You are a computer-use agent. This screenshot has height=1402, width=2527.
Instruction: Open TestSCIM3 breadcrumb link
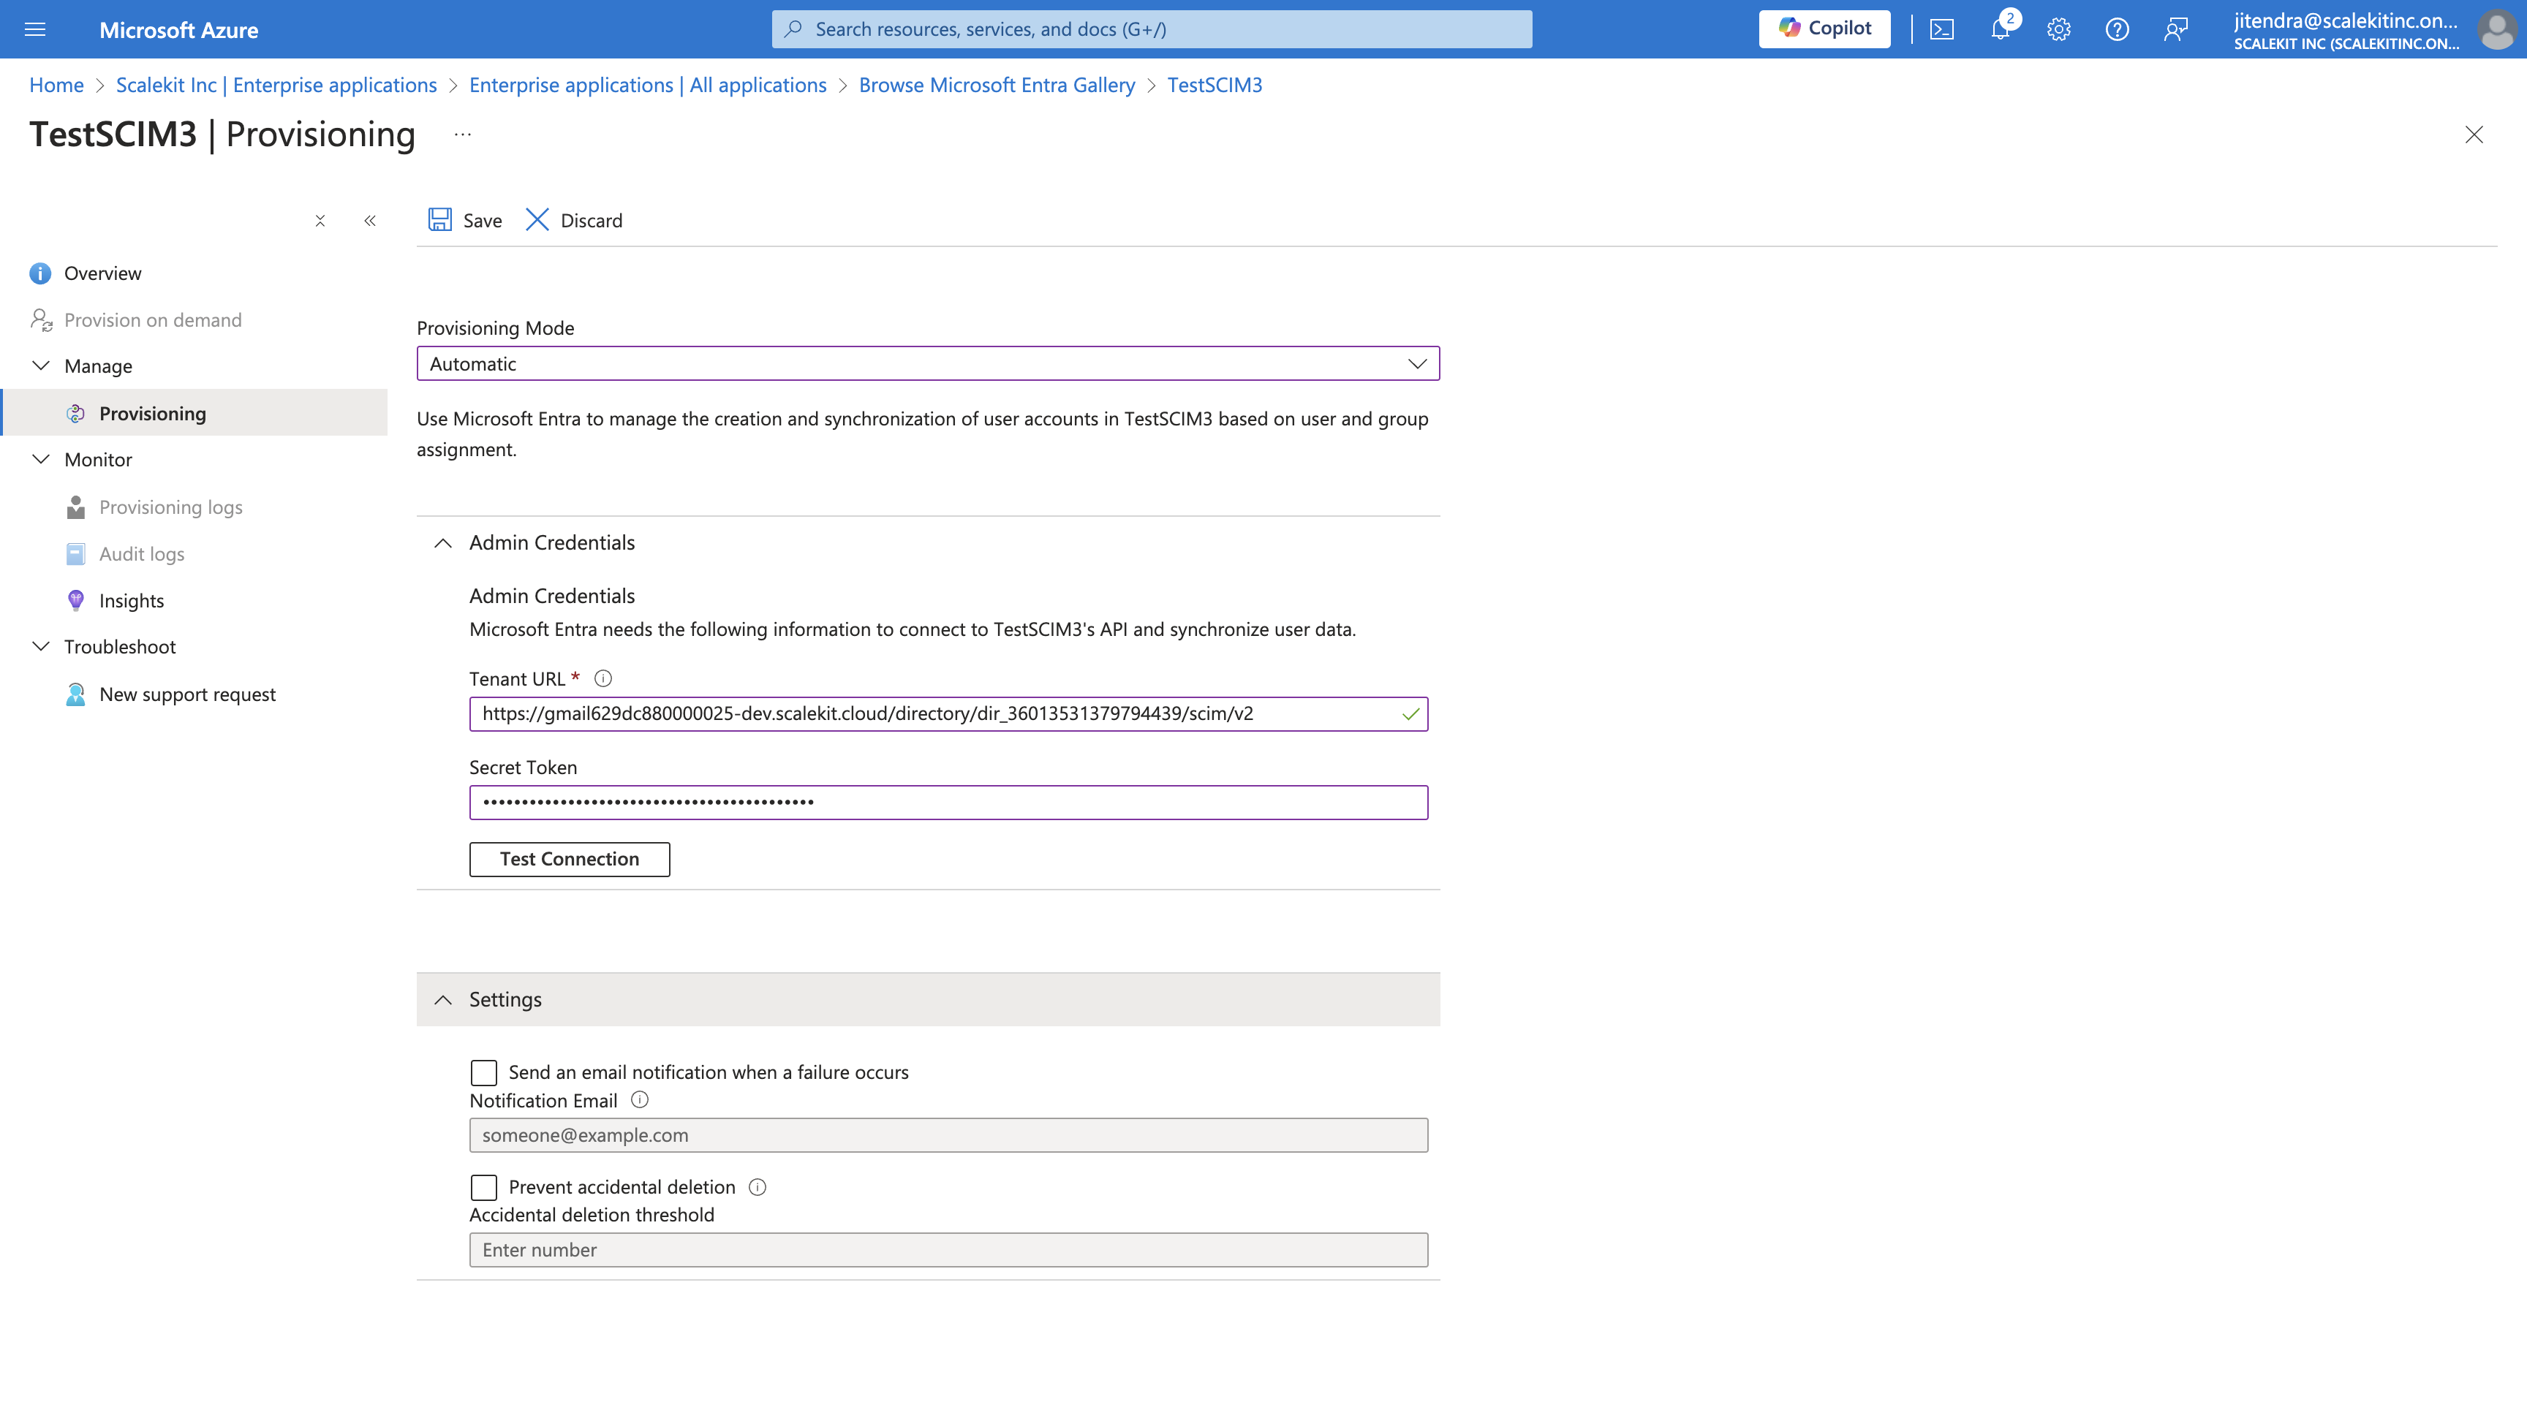click(x=1215, y=86)
